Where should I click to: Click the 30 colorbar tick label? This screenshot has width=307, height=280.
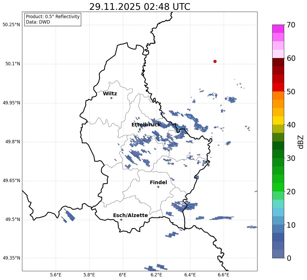[x=291, y=158]
